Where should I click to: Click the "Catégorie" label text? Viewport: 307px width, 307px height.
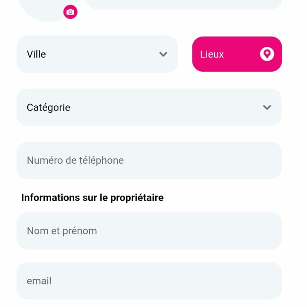tap(49, 107)
